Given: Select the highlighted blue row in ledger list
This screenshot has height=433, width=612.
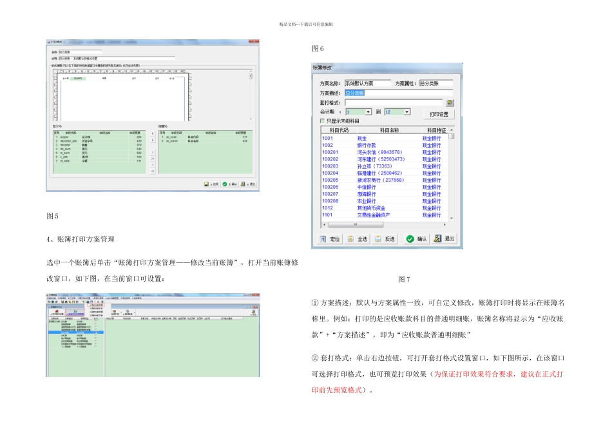Looking at the screenshot, I should 76,332.
